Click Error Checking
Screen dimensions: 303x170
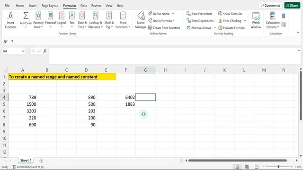230,21
